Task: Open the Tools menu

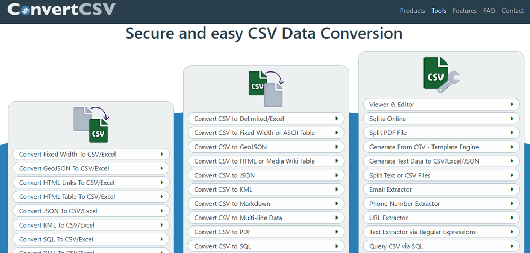Action: click(439, 11)
